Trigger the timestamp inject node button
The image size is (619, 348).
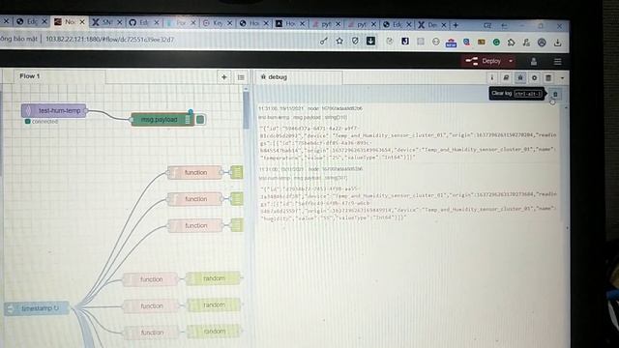coord(11,308)
